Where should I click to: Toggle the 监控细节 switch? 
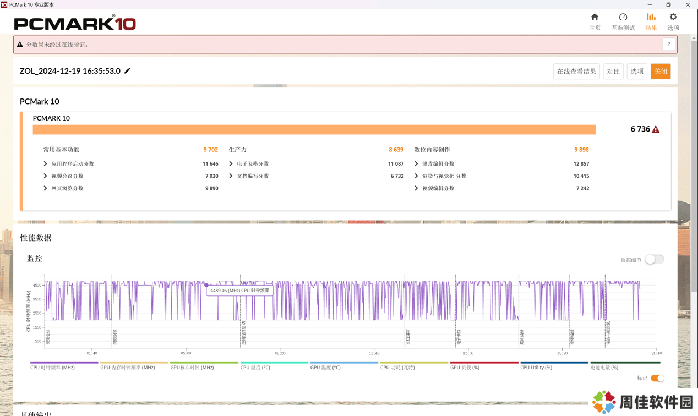[x=654, y=260]
